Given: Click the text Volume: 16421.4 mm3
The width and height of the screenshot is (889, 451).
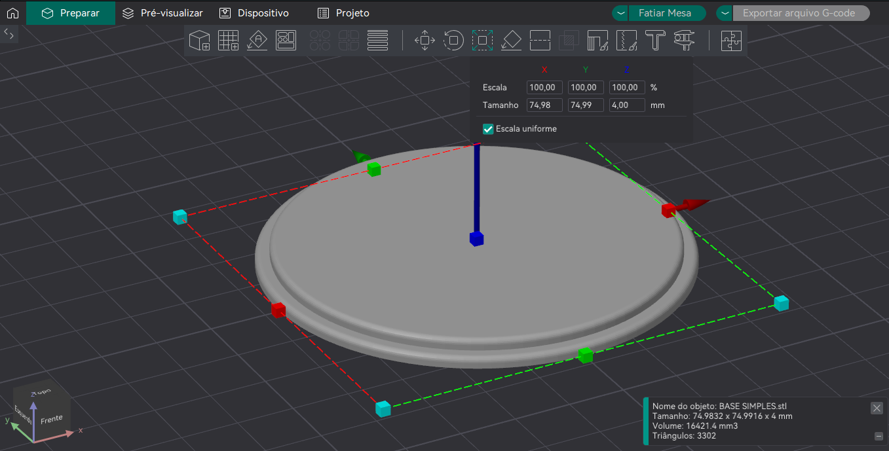Looking at the screenshot, I should point(694,426).
